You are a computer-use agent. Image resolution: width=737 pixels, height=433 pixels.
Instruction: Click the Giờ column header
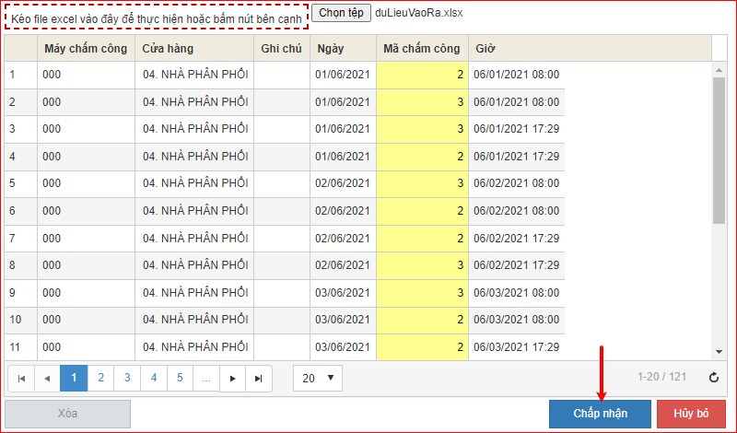590,49
